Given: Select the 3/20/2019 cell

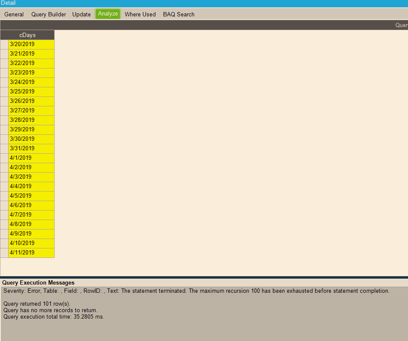Looking at the screenshot, I should pos(31,44).
